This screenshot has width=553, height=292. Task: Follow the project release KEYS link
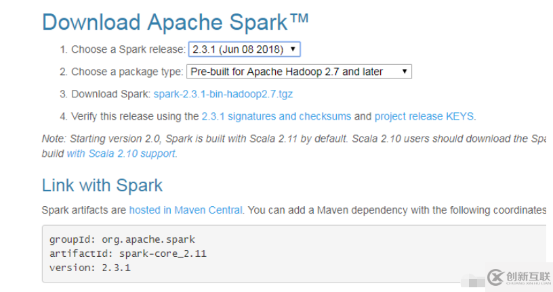(x=425, y=116)
